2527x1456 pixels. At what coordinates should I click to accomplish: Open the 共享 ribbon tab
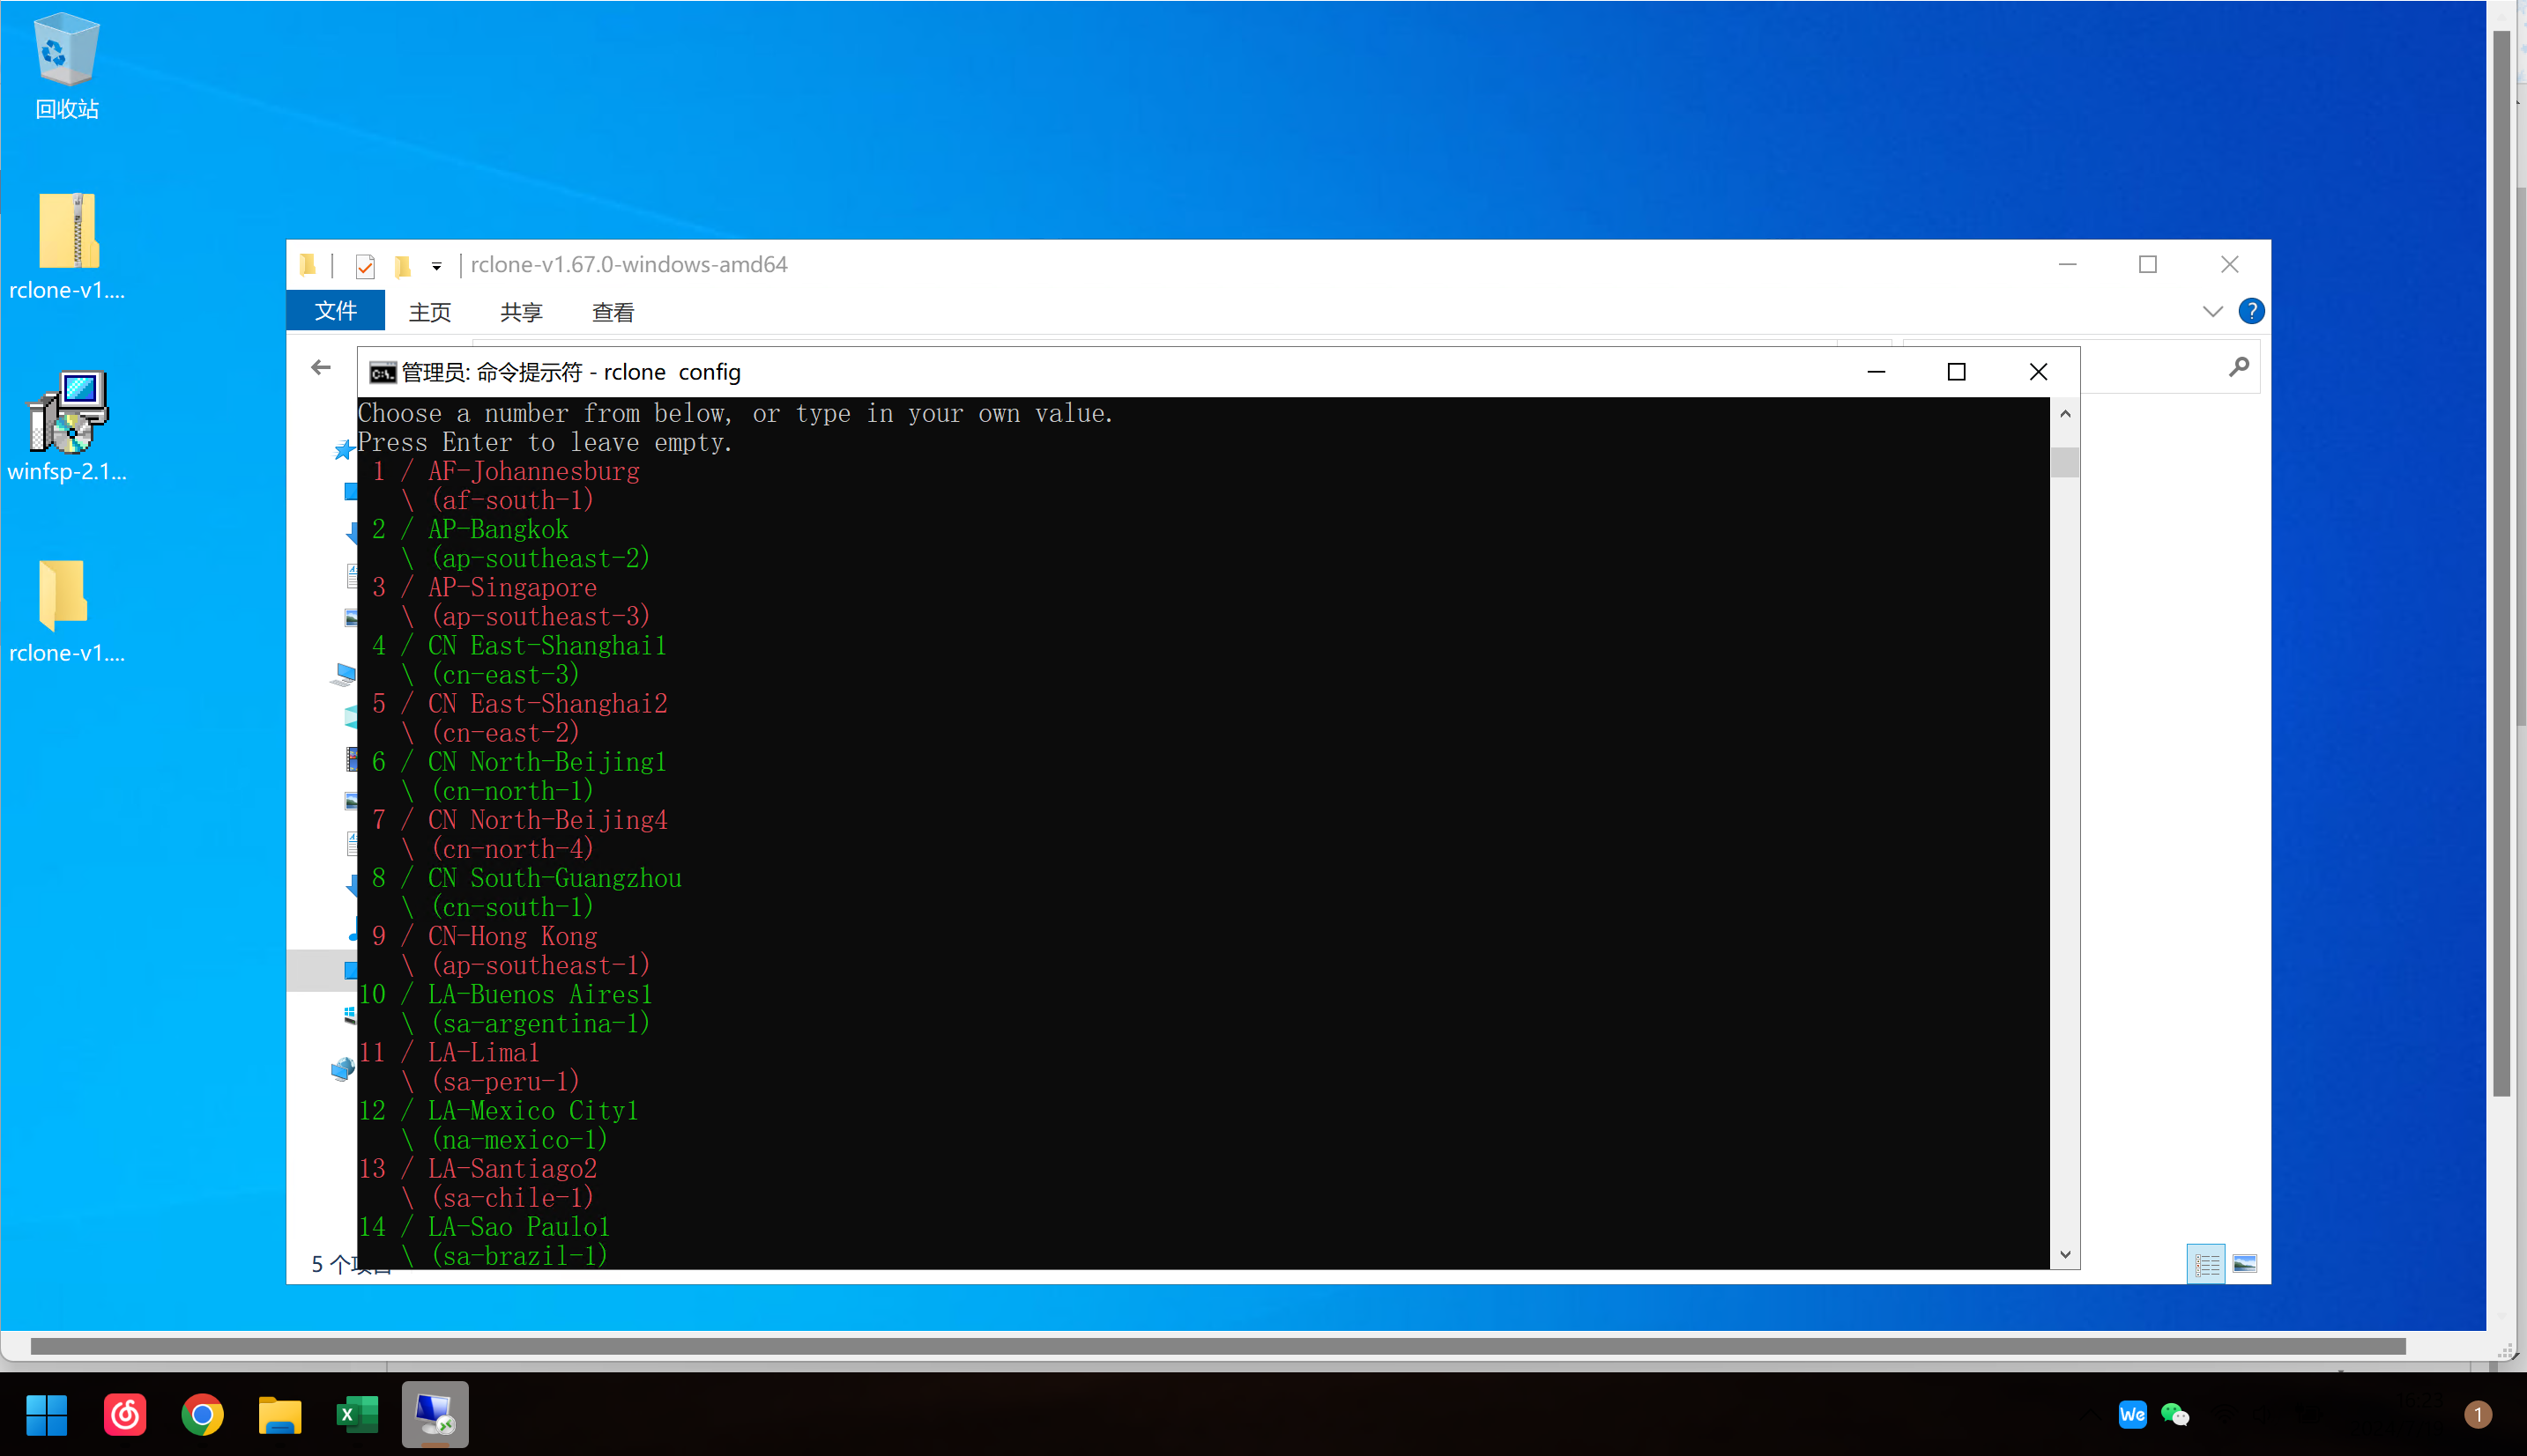pos(521,312)
